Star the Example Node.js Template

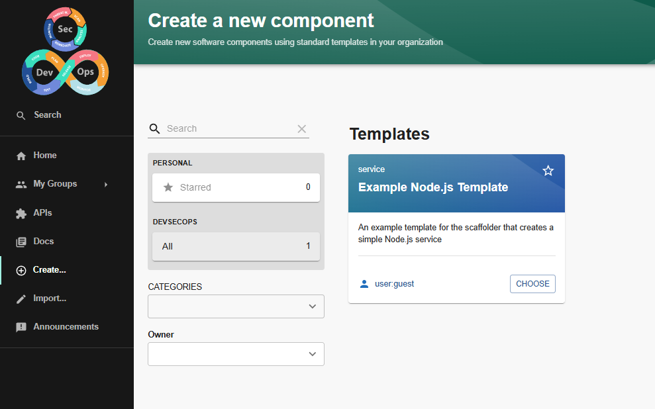pos(548,171)
